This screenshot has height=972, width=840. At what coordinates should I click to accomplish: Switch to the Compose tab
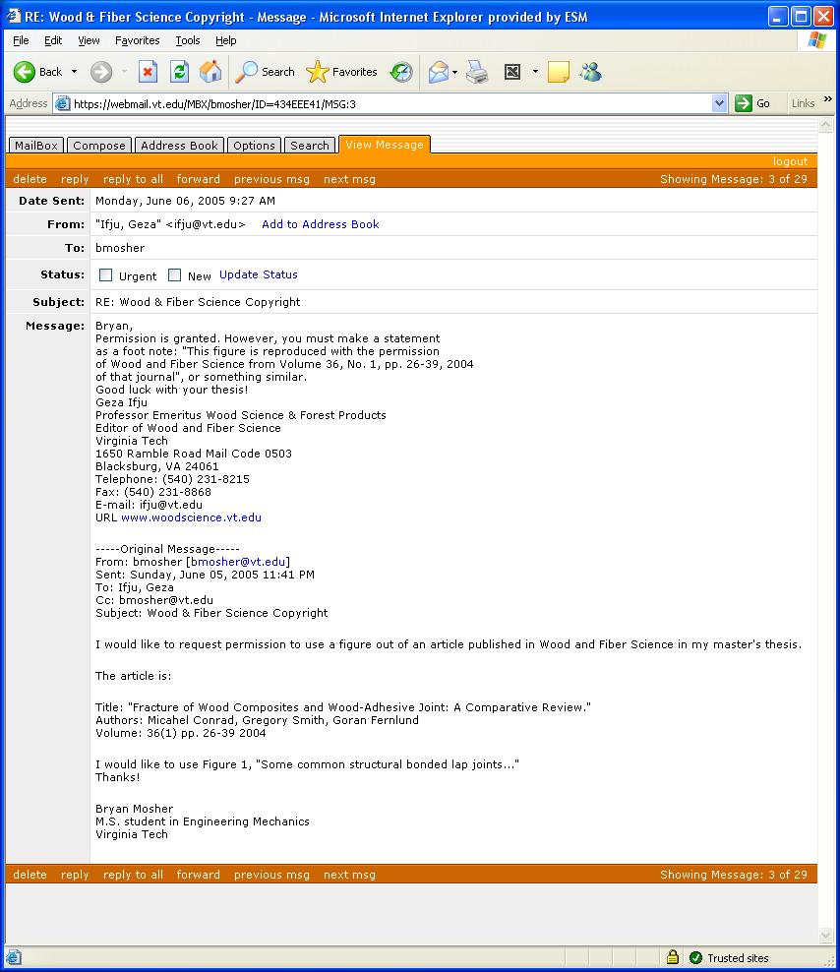point(99,146)
